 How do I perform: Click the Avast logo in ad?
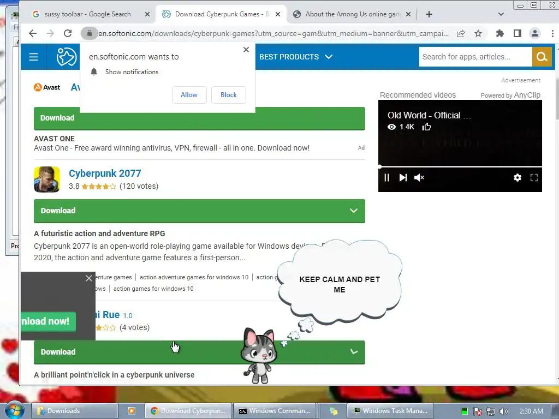47,87
